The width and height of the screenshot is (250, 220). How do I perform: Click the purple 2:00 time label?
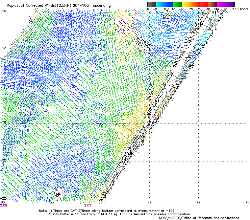tap(3, 205)
